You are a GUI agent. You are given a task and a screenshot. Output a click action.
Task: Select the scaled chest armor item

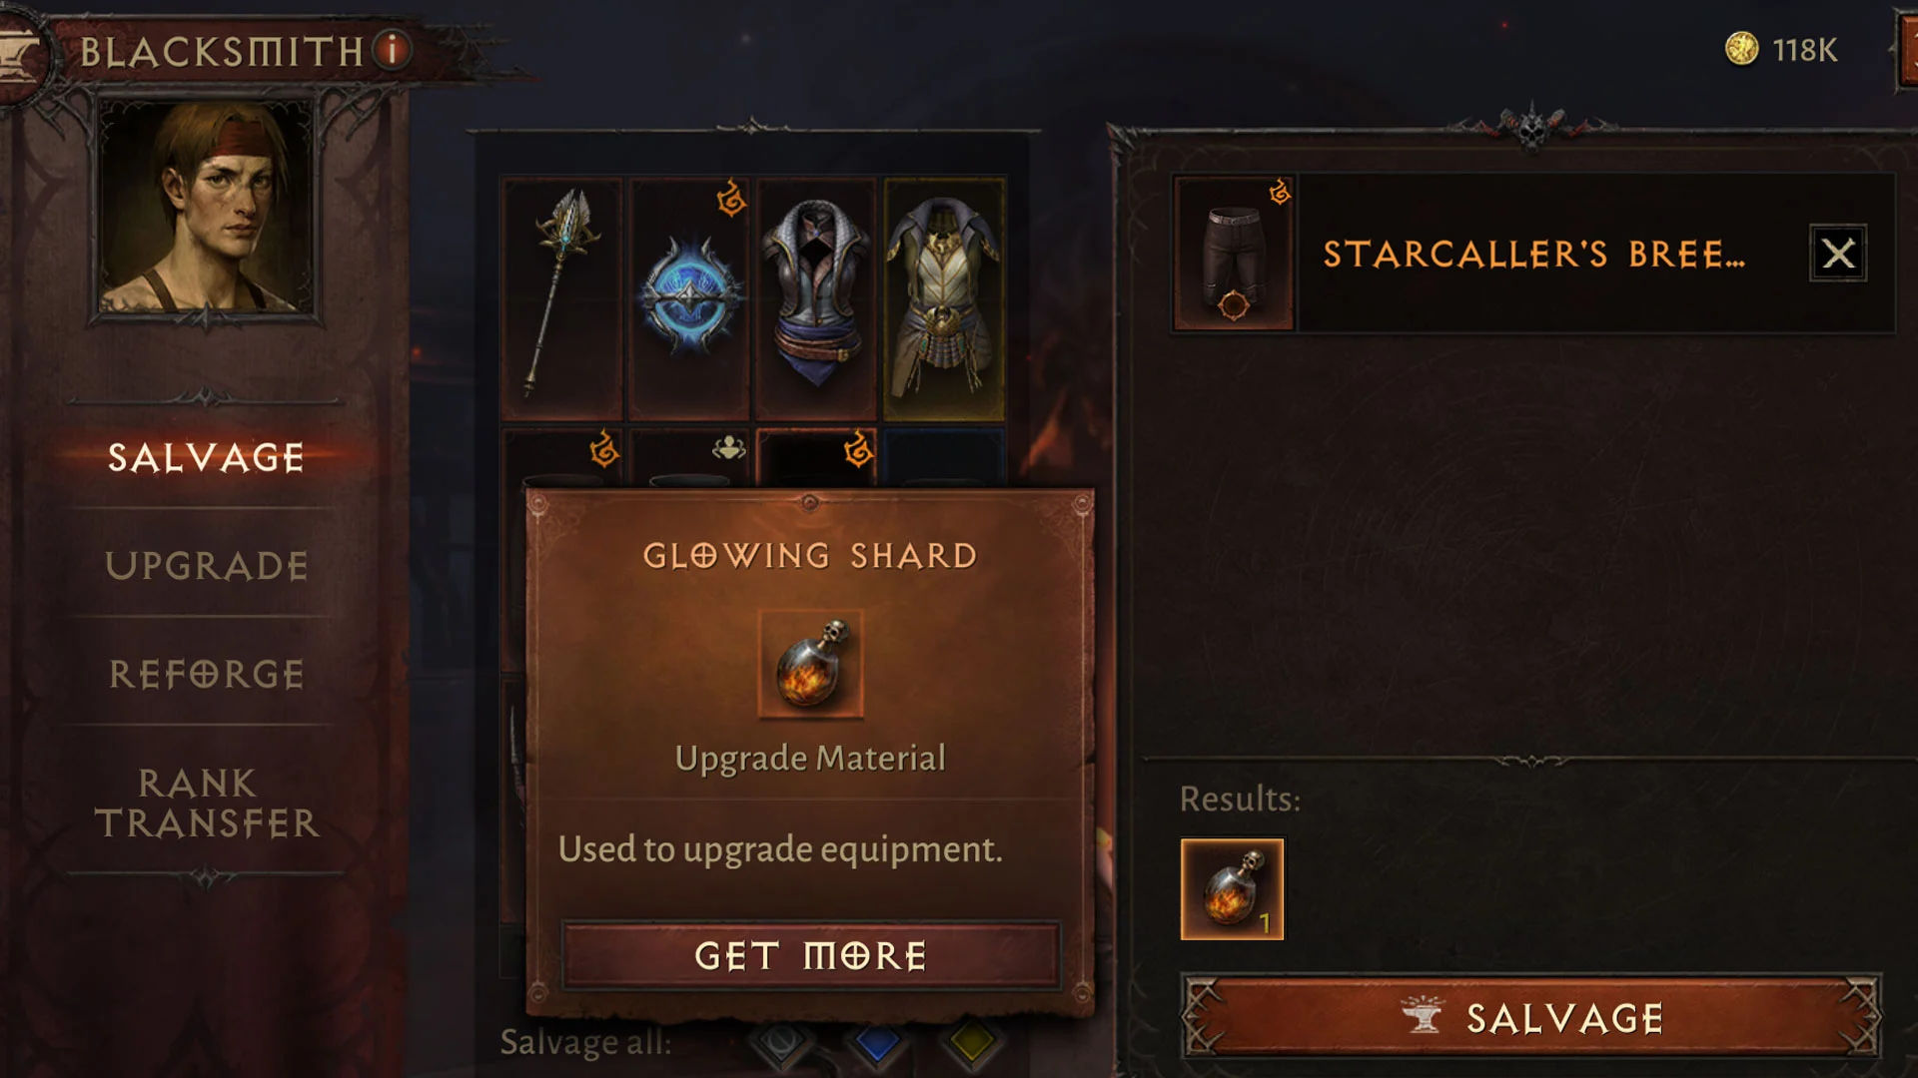816,298
